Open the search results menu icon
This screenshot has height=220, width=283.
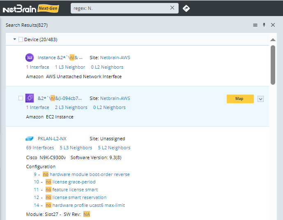255,25
